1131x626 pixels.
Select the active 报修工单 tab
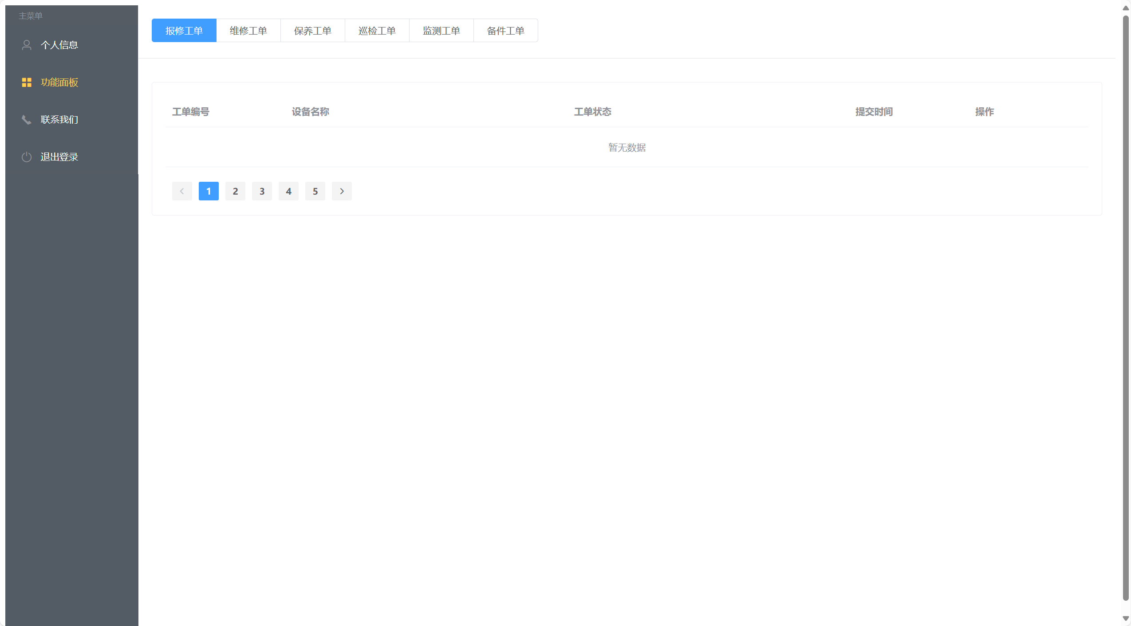tap(184, 31)
